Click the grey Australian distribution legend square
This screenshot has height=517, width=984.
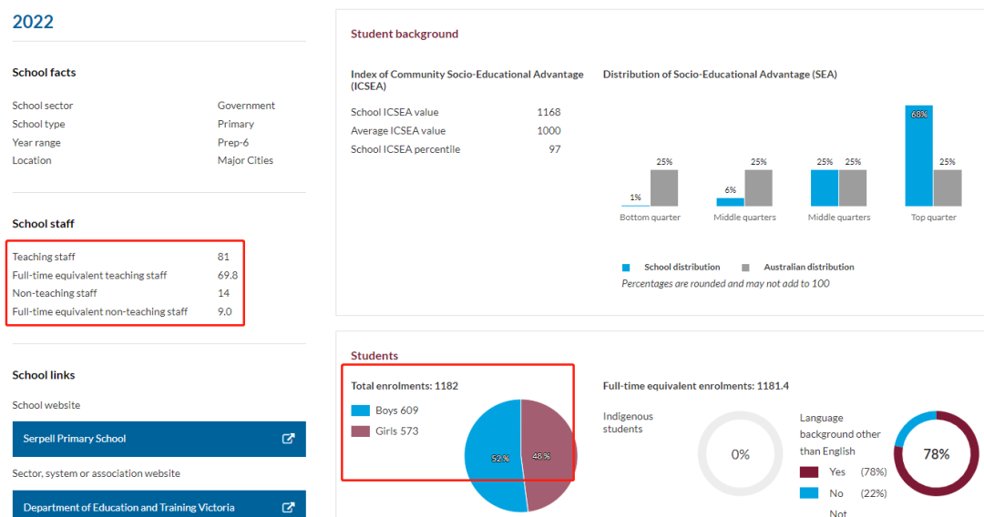pos(745,268)
